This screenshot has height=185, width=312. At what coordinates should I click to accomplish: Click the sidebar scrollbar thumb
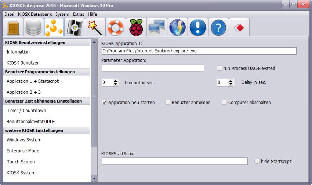[x=94, y=96]
